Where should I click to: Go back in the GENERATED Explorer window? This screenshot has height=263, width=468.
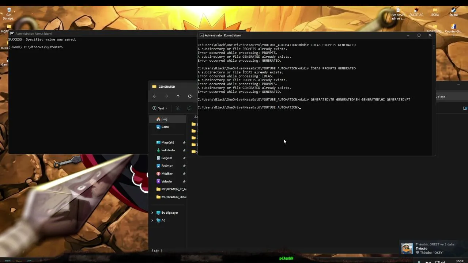click(x=155, y=96)
